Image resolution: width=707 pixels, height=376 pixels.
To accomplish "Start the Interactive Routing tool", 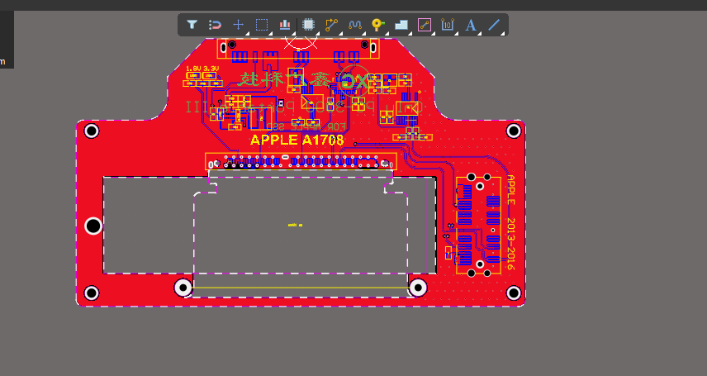I will (331, 24).
